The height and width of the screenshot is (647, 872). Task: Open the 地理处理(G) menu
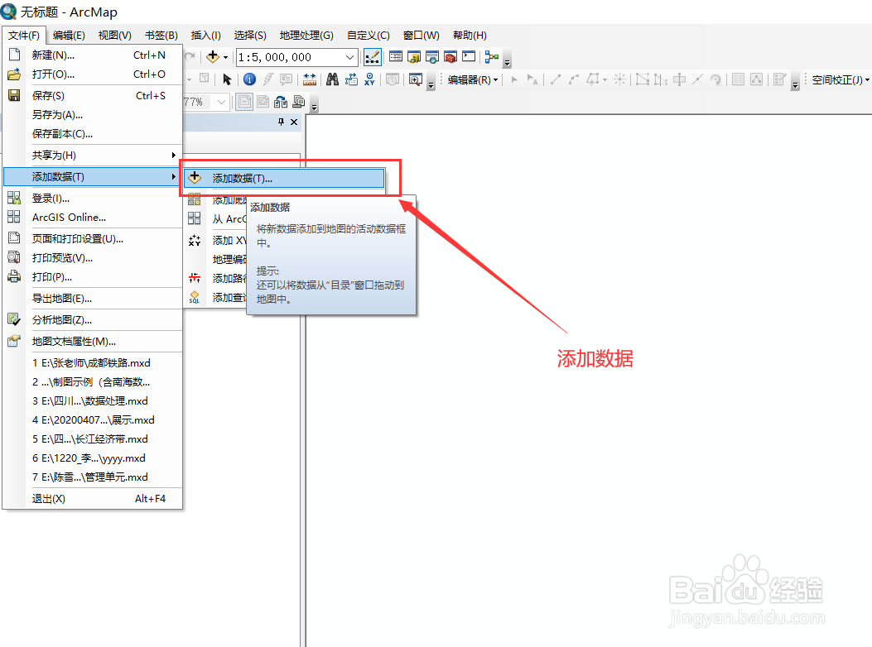tap(306, 36)
